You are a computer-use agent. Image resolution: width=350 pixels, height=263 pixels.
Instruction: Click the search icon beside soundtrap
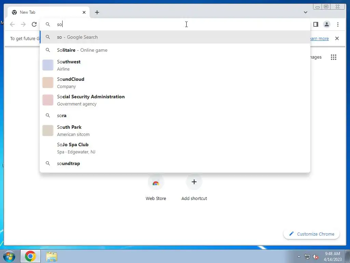pos(48,163)
